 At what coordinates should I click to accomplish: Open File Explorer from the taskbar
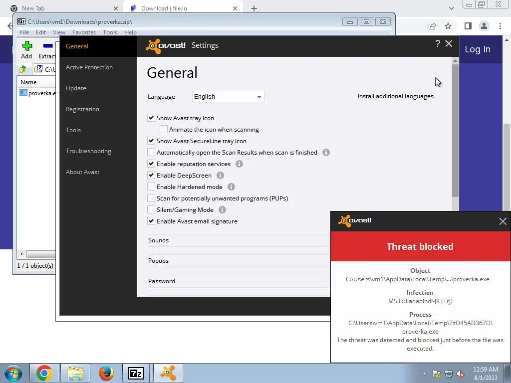(x=75, y=373)
